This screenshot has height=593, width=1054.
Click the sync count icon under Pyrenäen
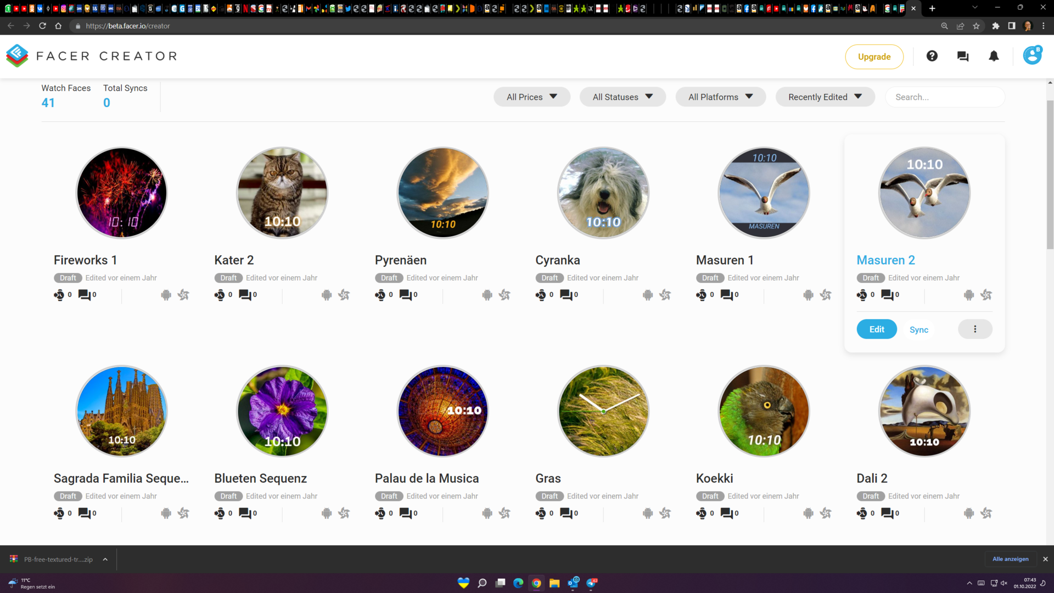[x=380, y=295]
